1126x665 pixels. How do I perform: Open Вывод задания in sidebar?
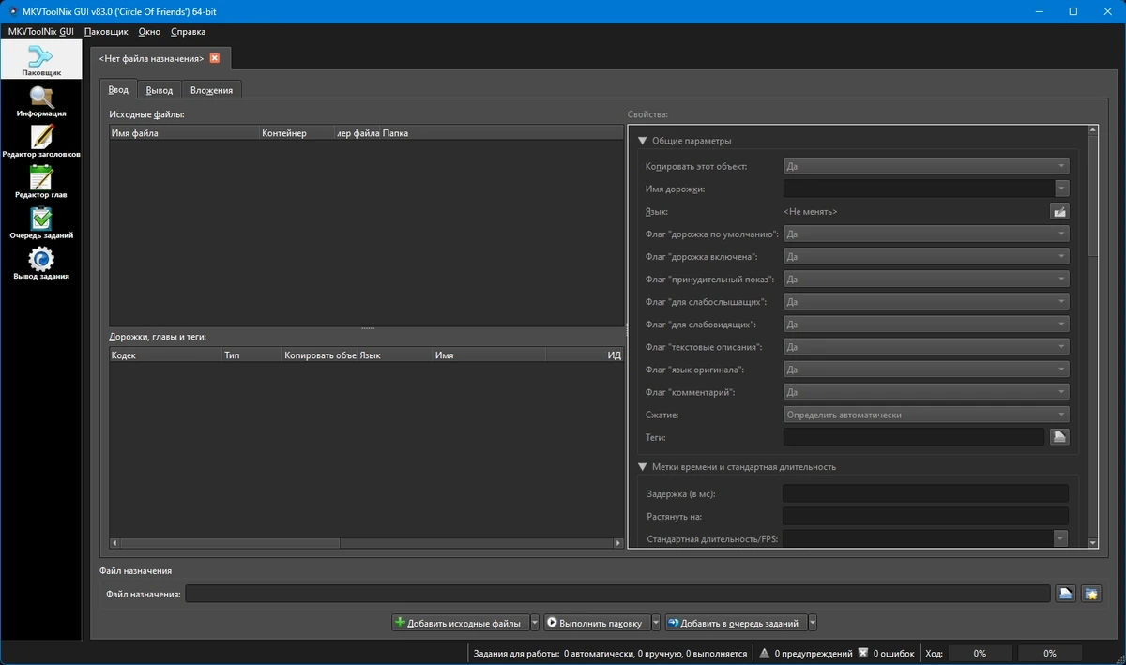[x=41, y=264]
